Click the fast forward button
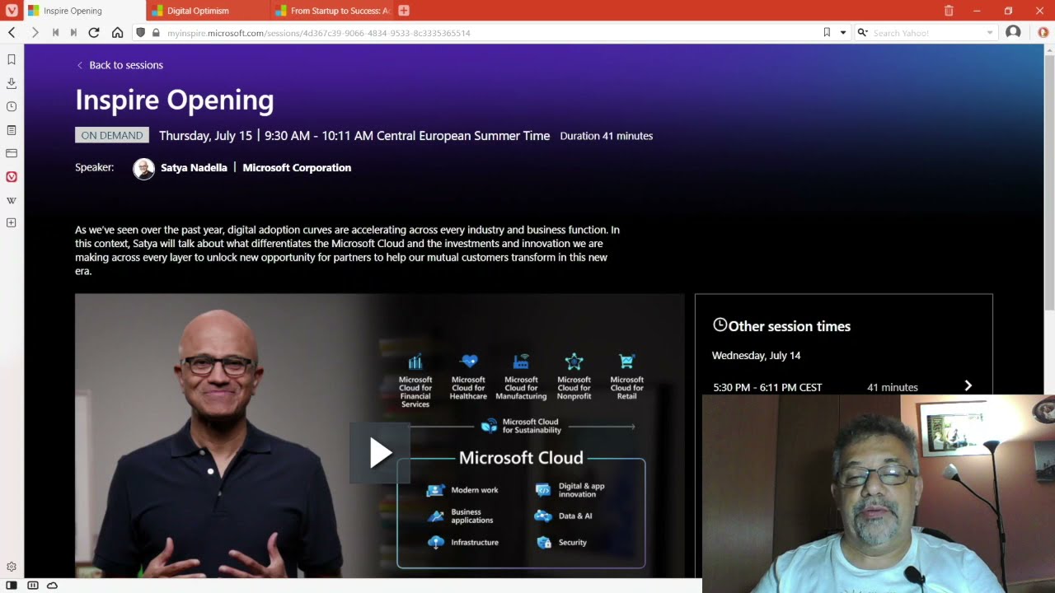 (73, 33)
